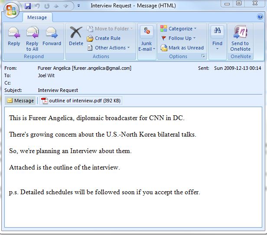Click the Redo arrow in Quick Access
267x235 pixels.
pos(47,6)
